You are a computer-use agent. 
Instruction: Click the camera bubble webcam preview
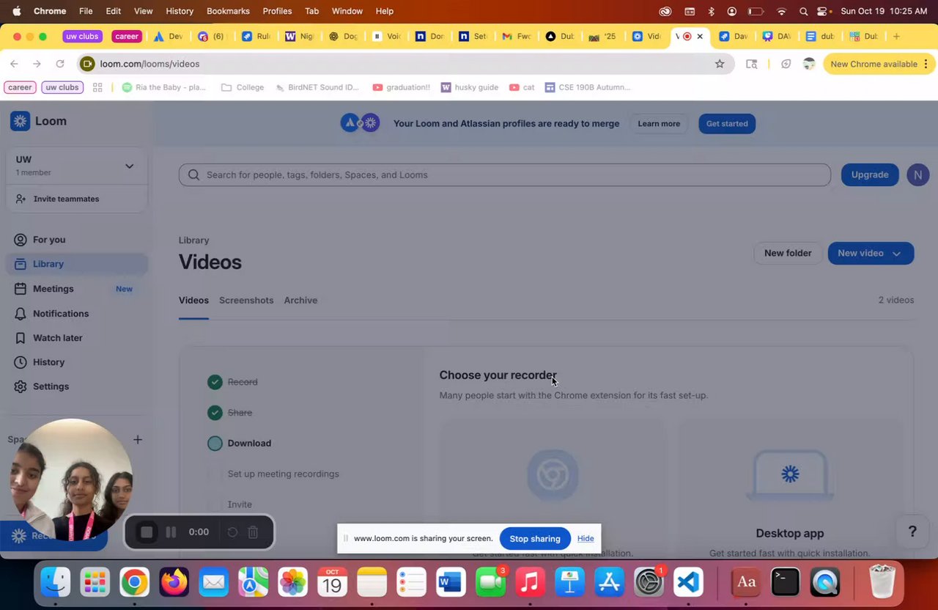pos(71,480)
